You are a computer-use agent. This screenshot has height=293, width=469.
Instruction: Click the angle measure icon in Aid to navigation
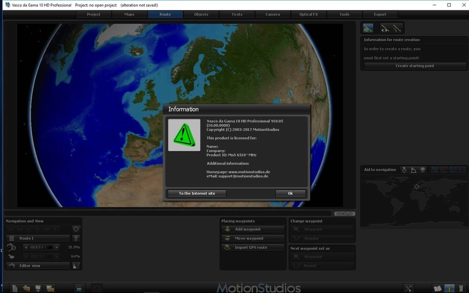tap(414, 170)
